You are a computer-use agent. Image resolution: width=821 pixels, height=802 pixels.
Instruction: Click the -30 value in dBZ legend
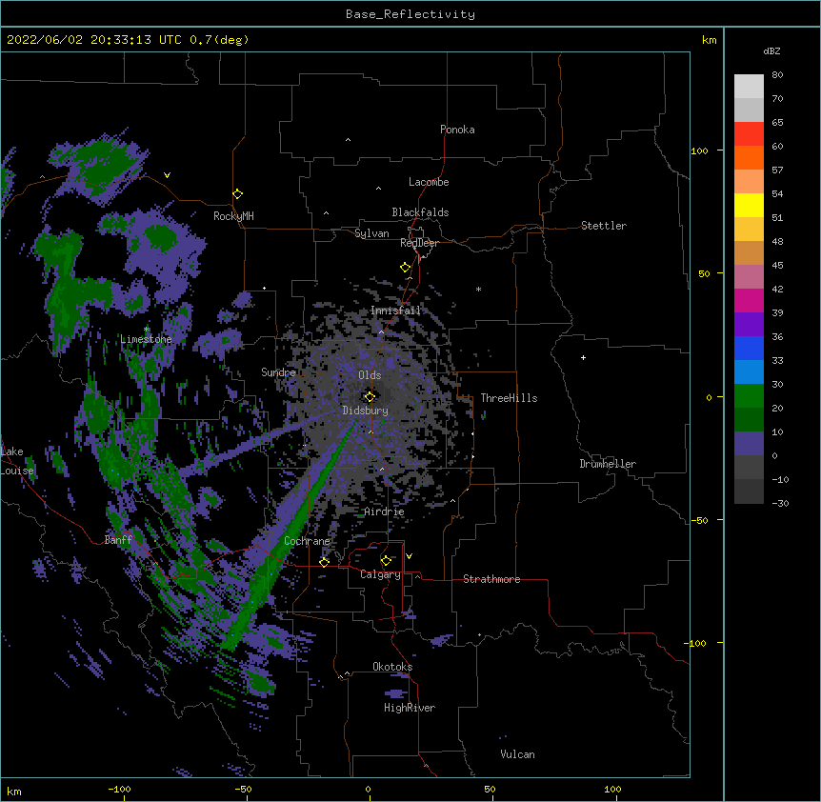pyautogui.click(x=780, y=503)
